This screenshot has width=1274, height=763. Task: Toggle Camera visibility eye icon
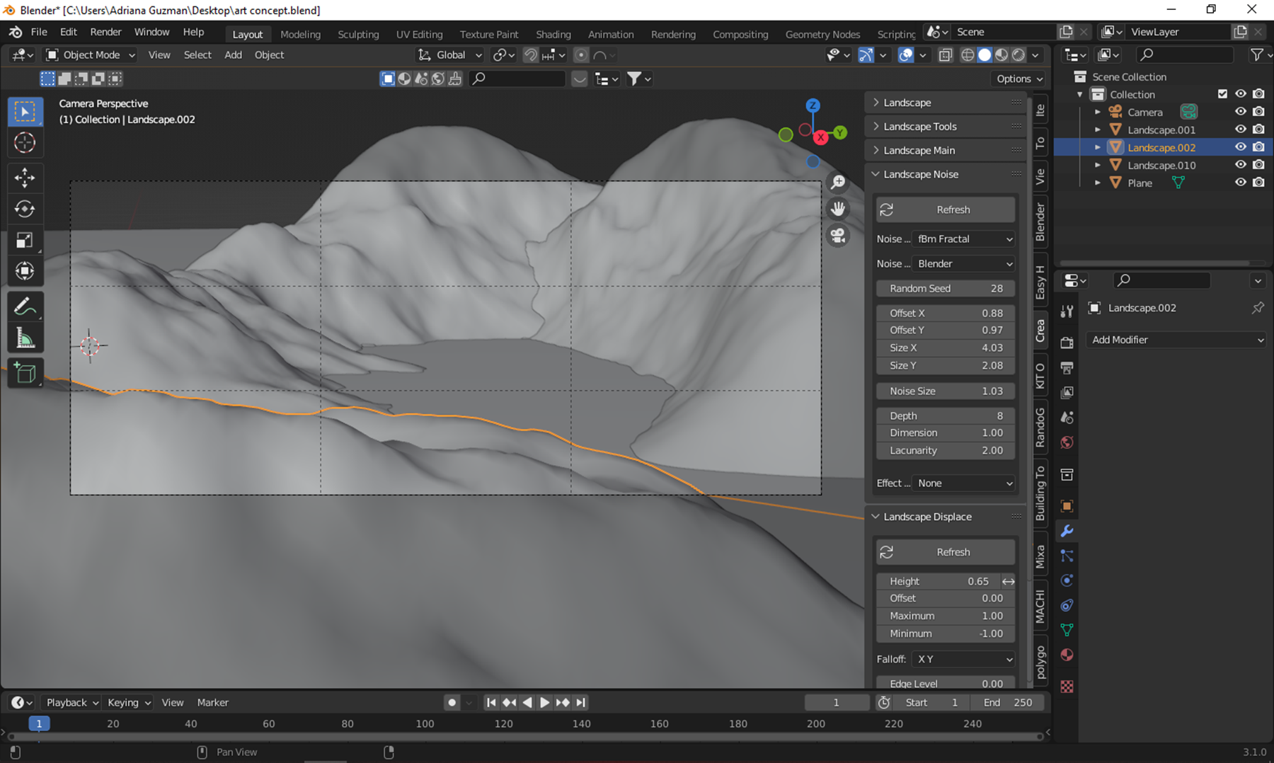1241,112
